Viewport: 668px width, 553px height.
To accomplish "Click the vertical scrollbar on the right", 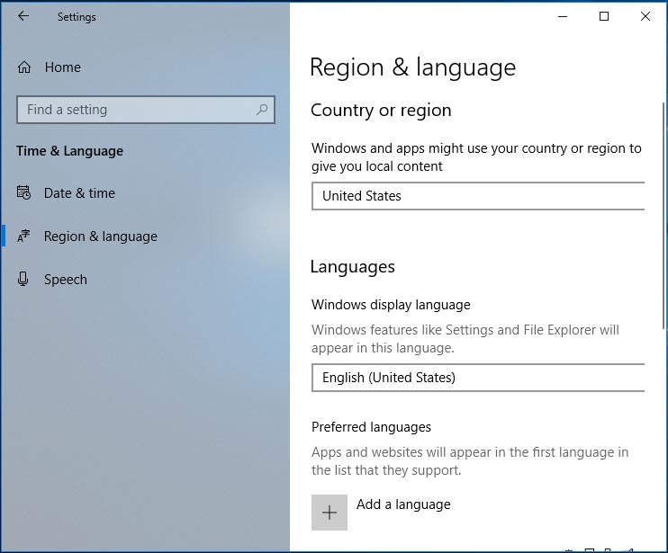I will (663, 215).
